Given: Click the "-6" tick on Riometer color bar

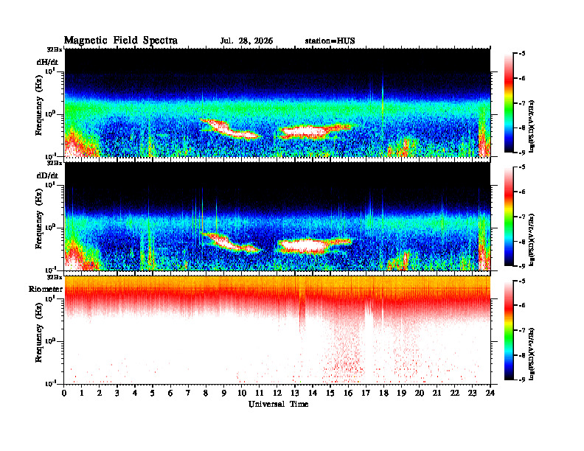Looking at the screenshot, I should tap(522, 306).
